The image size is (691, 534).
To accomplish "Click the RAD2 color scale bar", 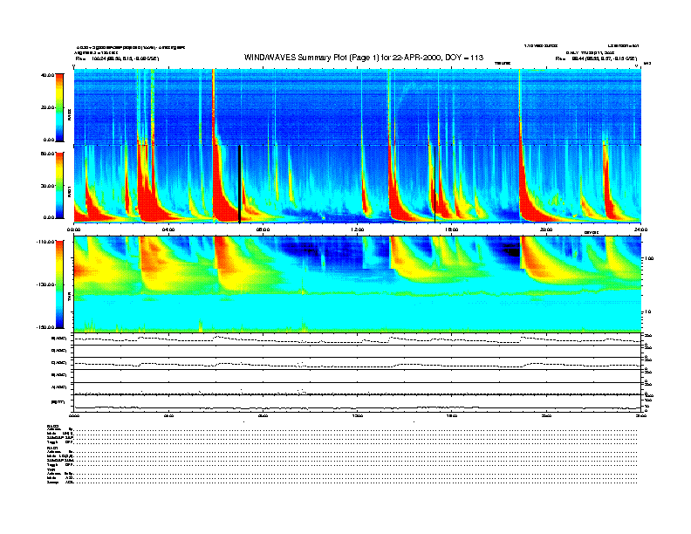I will pos(58,106).
